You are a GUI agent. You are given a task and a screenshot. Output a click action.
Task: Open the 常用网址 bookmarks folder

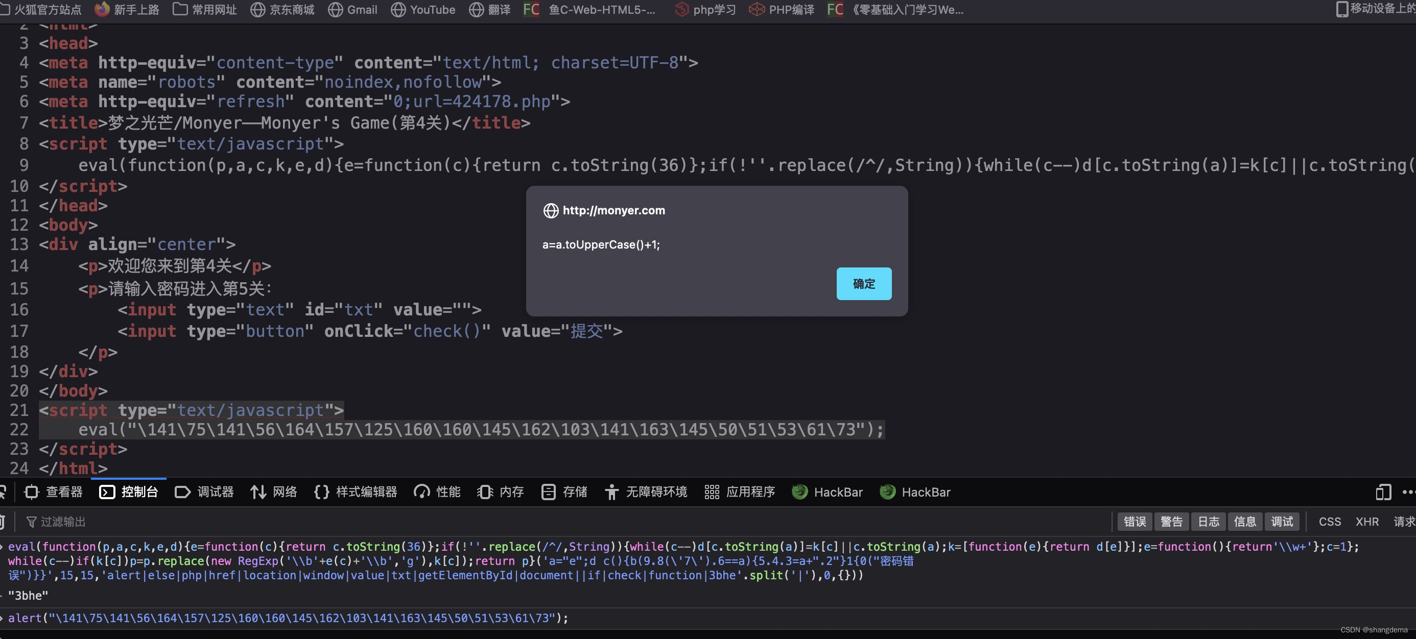point(204,9)
